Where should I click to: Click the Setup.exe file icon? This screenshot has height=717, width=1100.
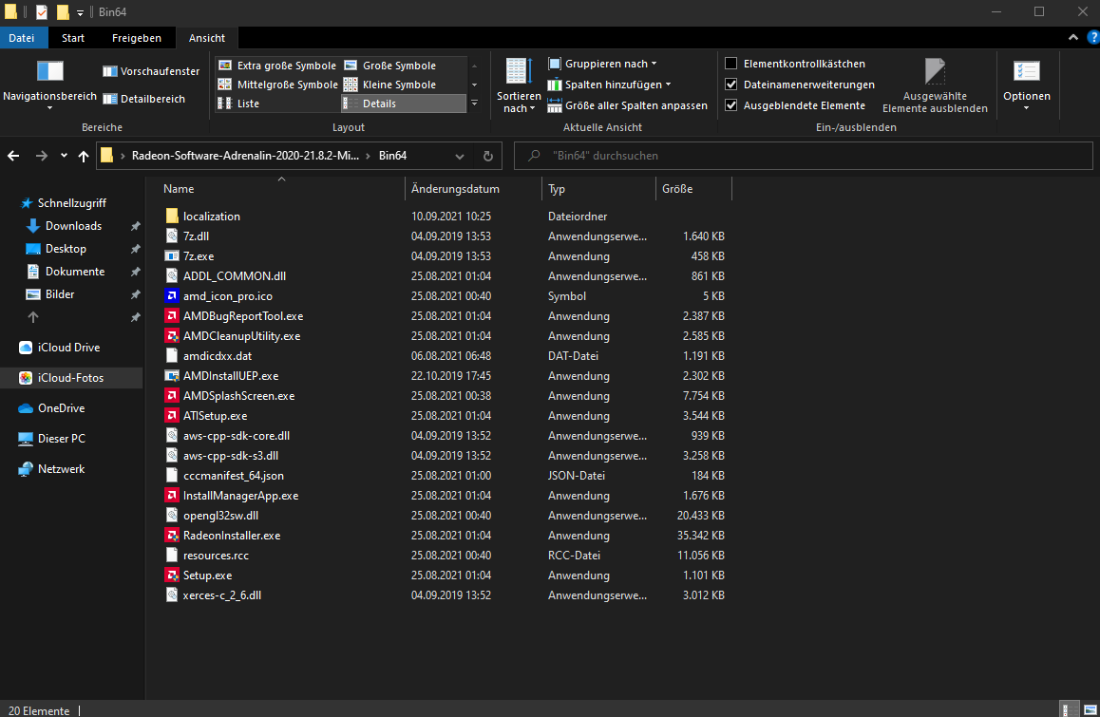click(x=172, y=575)
